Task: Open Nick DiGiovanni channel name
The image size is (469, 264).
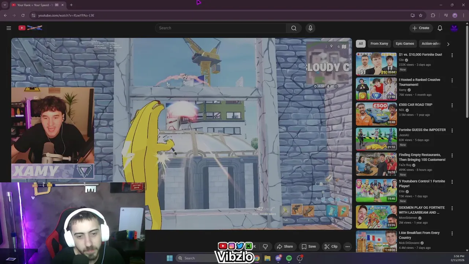Action: click(x=409, y=243)
